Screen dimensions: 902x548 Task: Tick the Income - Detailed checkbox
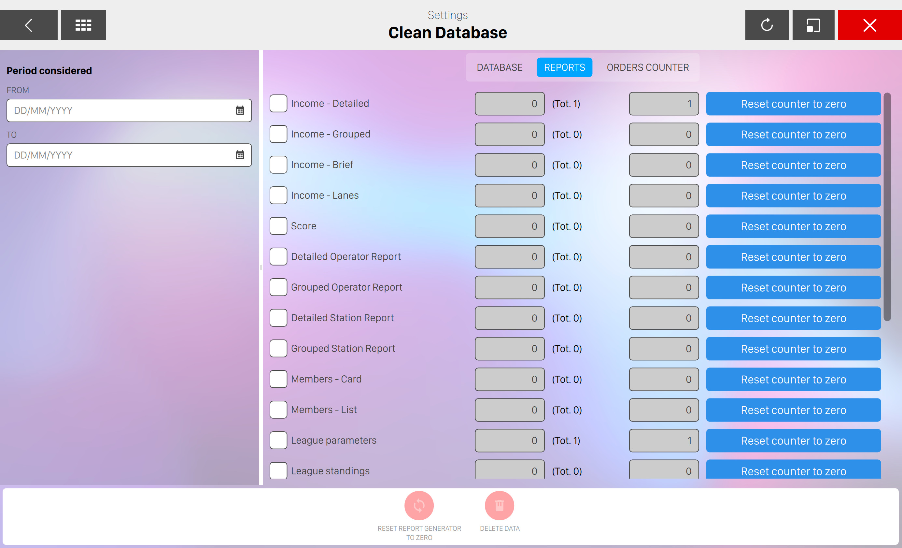click(x=278, y=104)
